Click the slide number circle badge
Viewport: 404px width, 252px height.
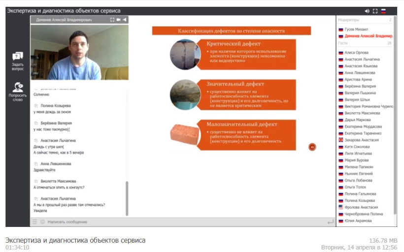(312, 147)
